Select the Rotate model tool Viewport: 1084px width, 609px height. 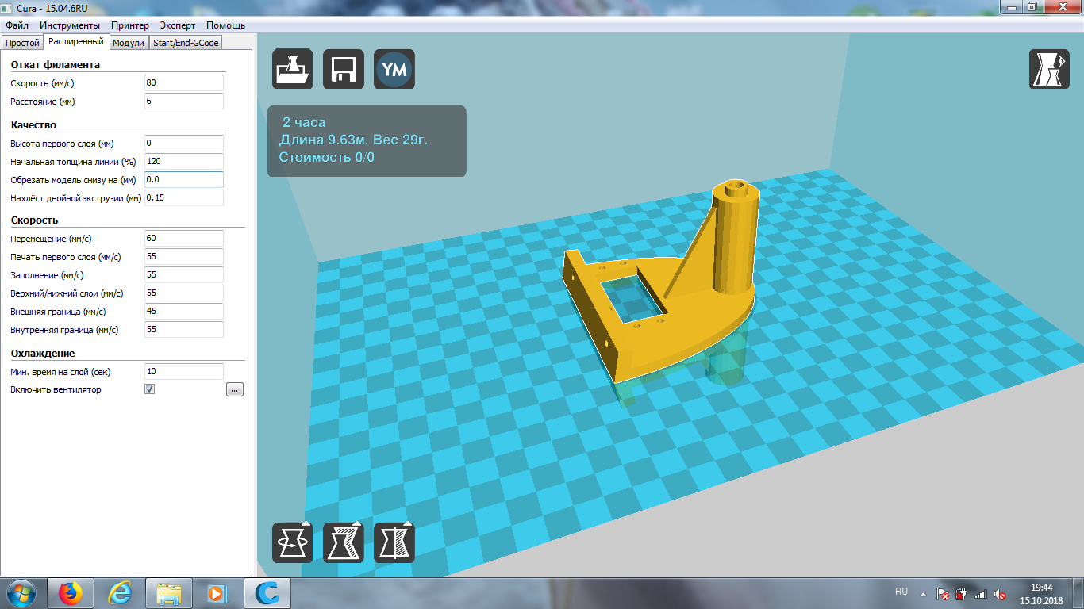292,542
